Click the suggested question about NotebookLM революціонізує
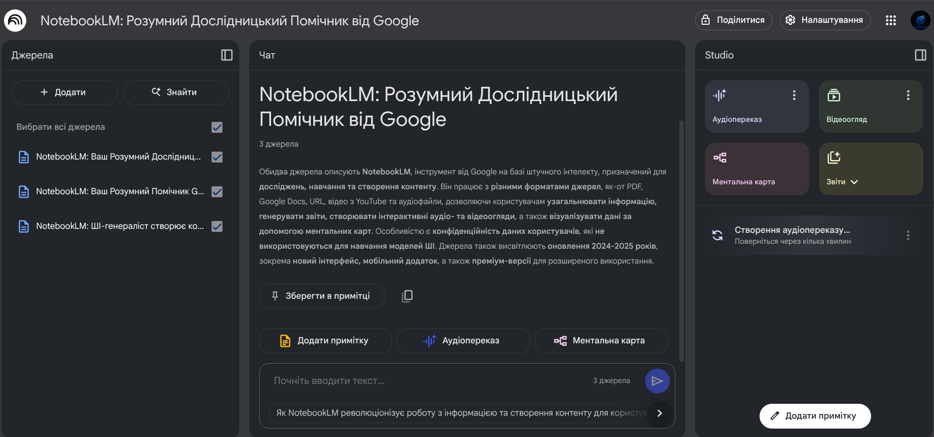The height and width of the screenshot is (437, 934). click(458, 413)
